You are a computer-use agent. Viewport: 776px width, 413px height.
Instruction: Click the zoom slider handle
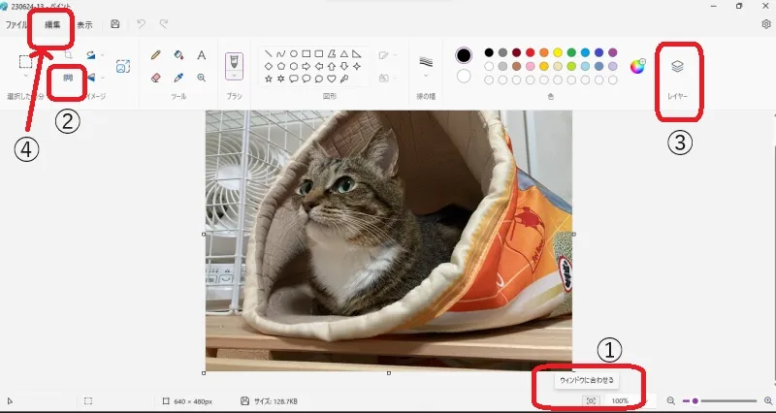point(695,401)
